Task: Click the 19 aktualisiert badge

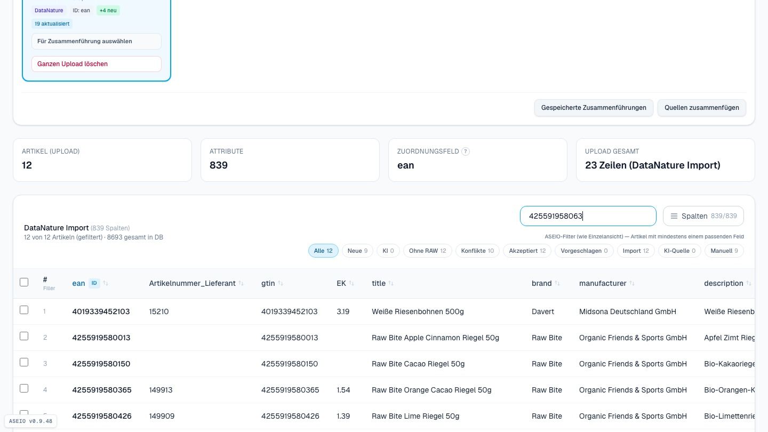Action: (52, 23)
